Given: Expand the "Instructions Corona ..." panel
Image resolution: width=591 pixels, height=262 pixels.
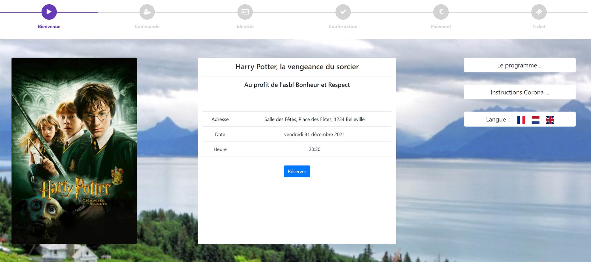Looking at the screenshot, I should (519, 92).
